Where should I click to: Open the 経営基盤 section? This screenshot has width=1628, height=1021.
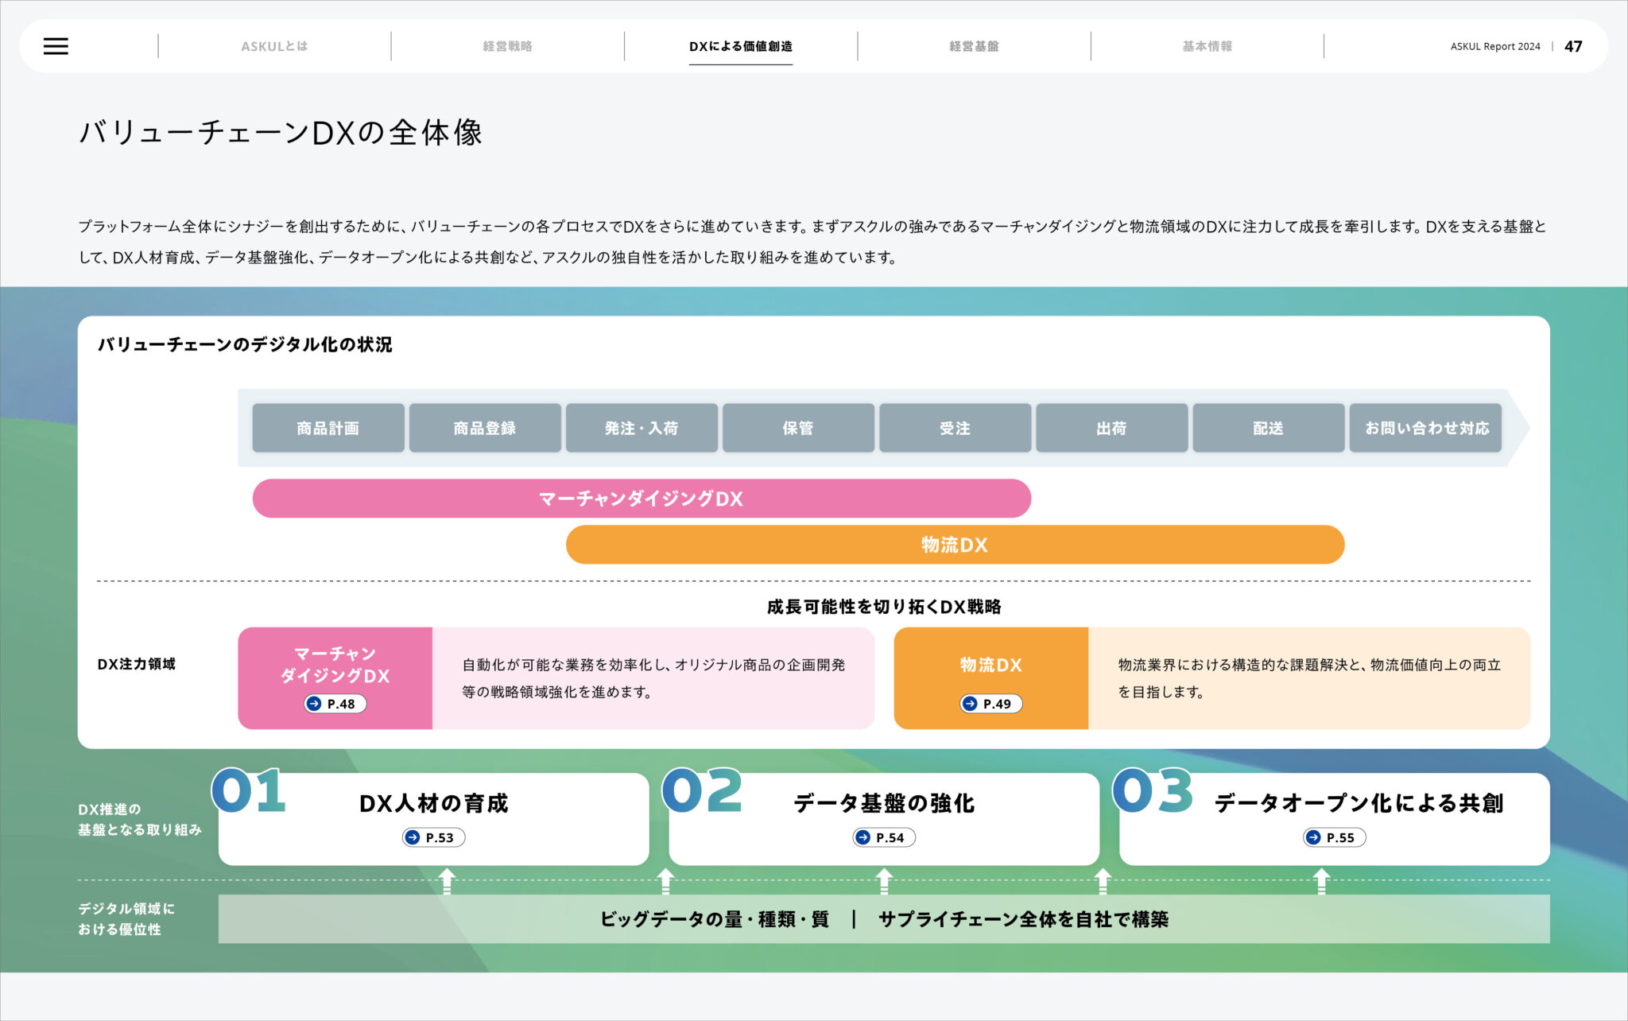973,46
